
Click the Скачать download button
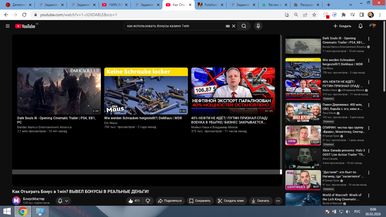(260, 201)
